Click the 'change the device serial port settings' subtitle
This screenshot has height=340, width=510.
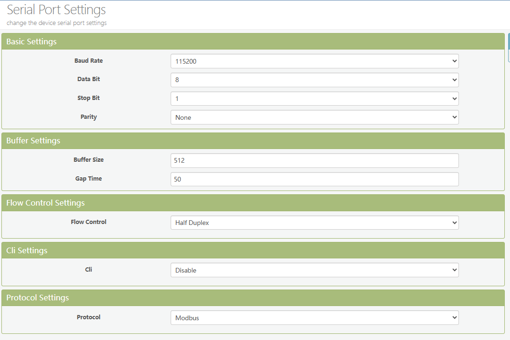point(57,23)
